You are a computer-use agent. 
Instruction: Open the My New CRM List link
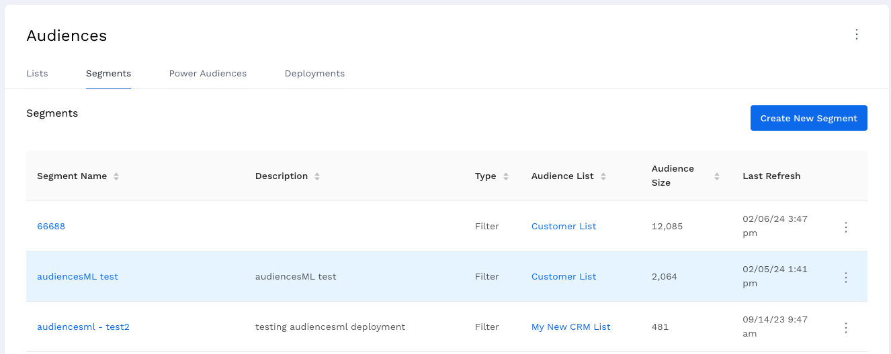point(570,327)
